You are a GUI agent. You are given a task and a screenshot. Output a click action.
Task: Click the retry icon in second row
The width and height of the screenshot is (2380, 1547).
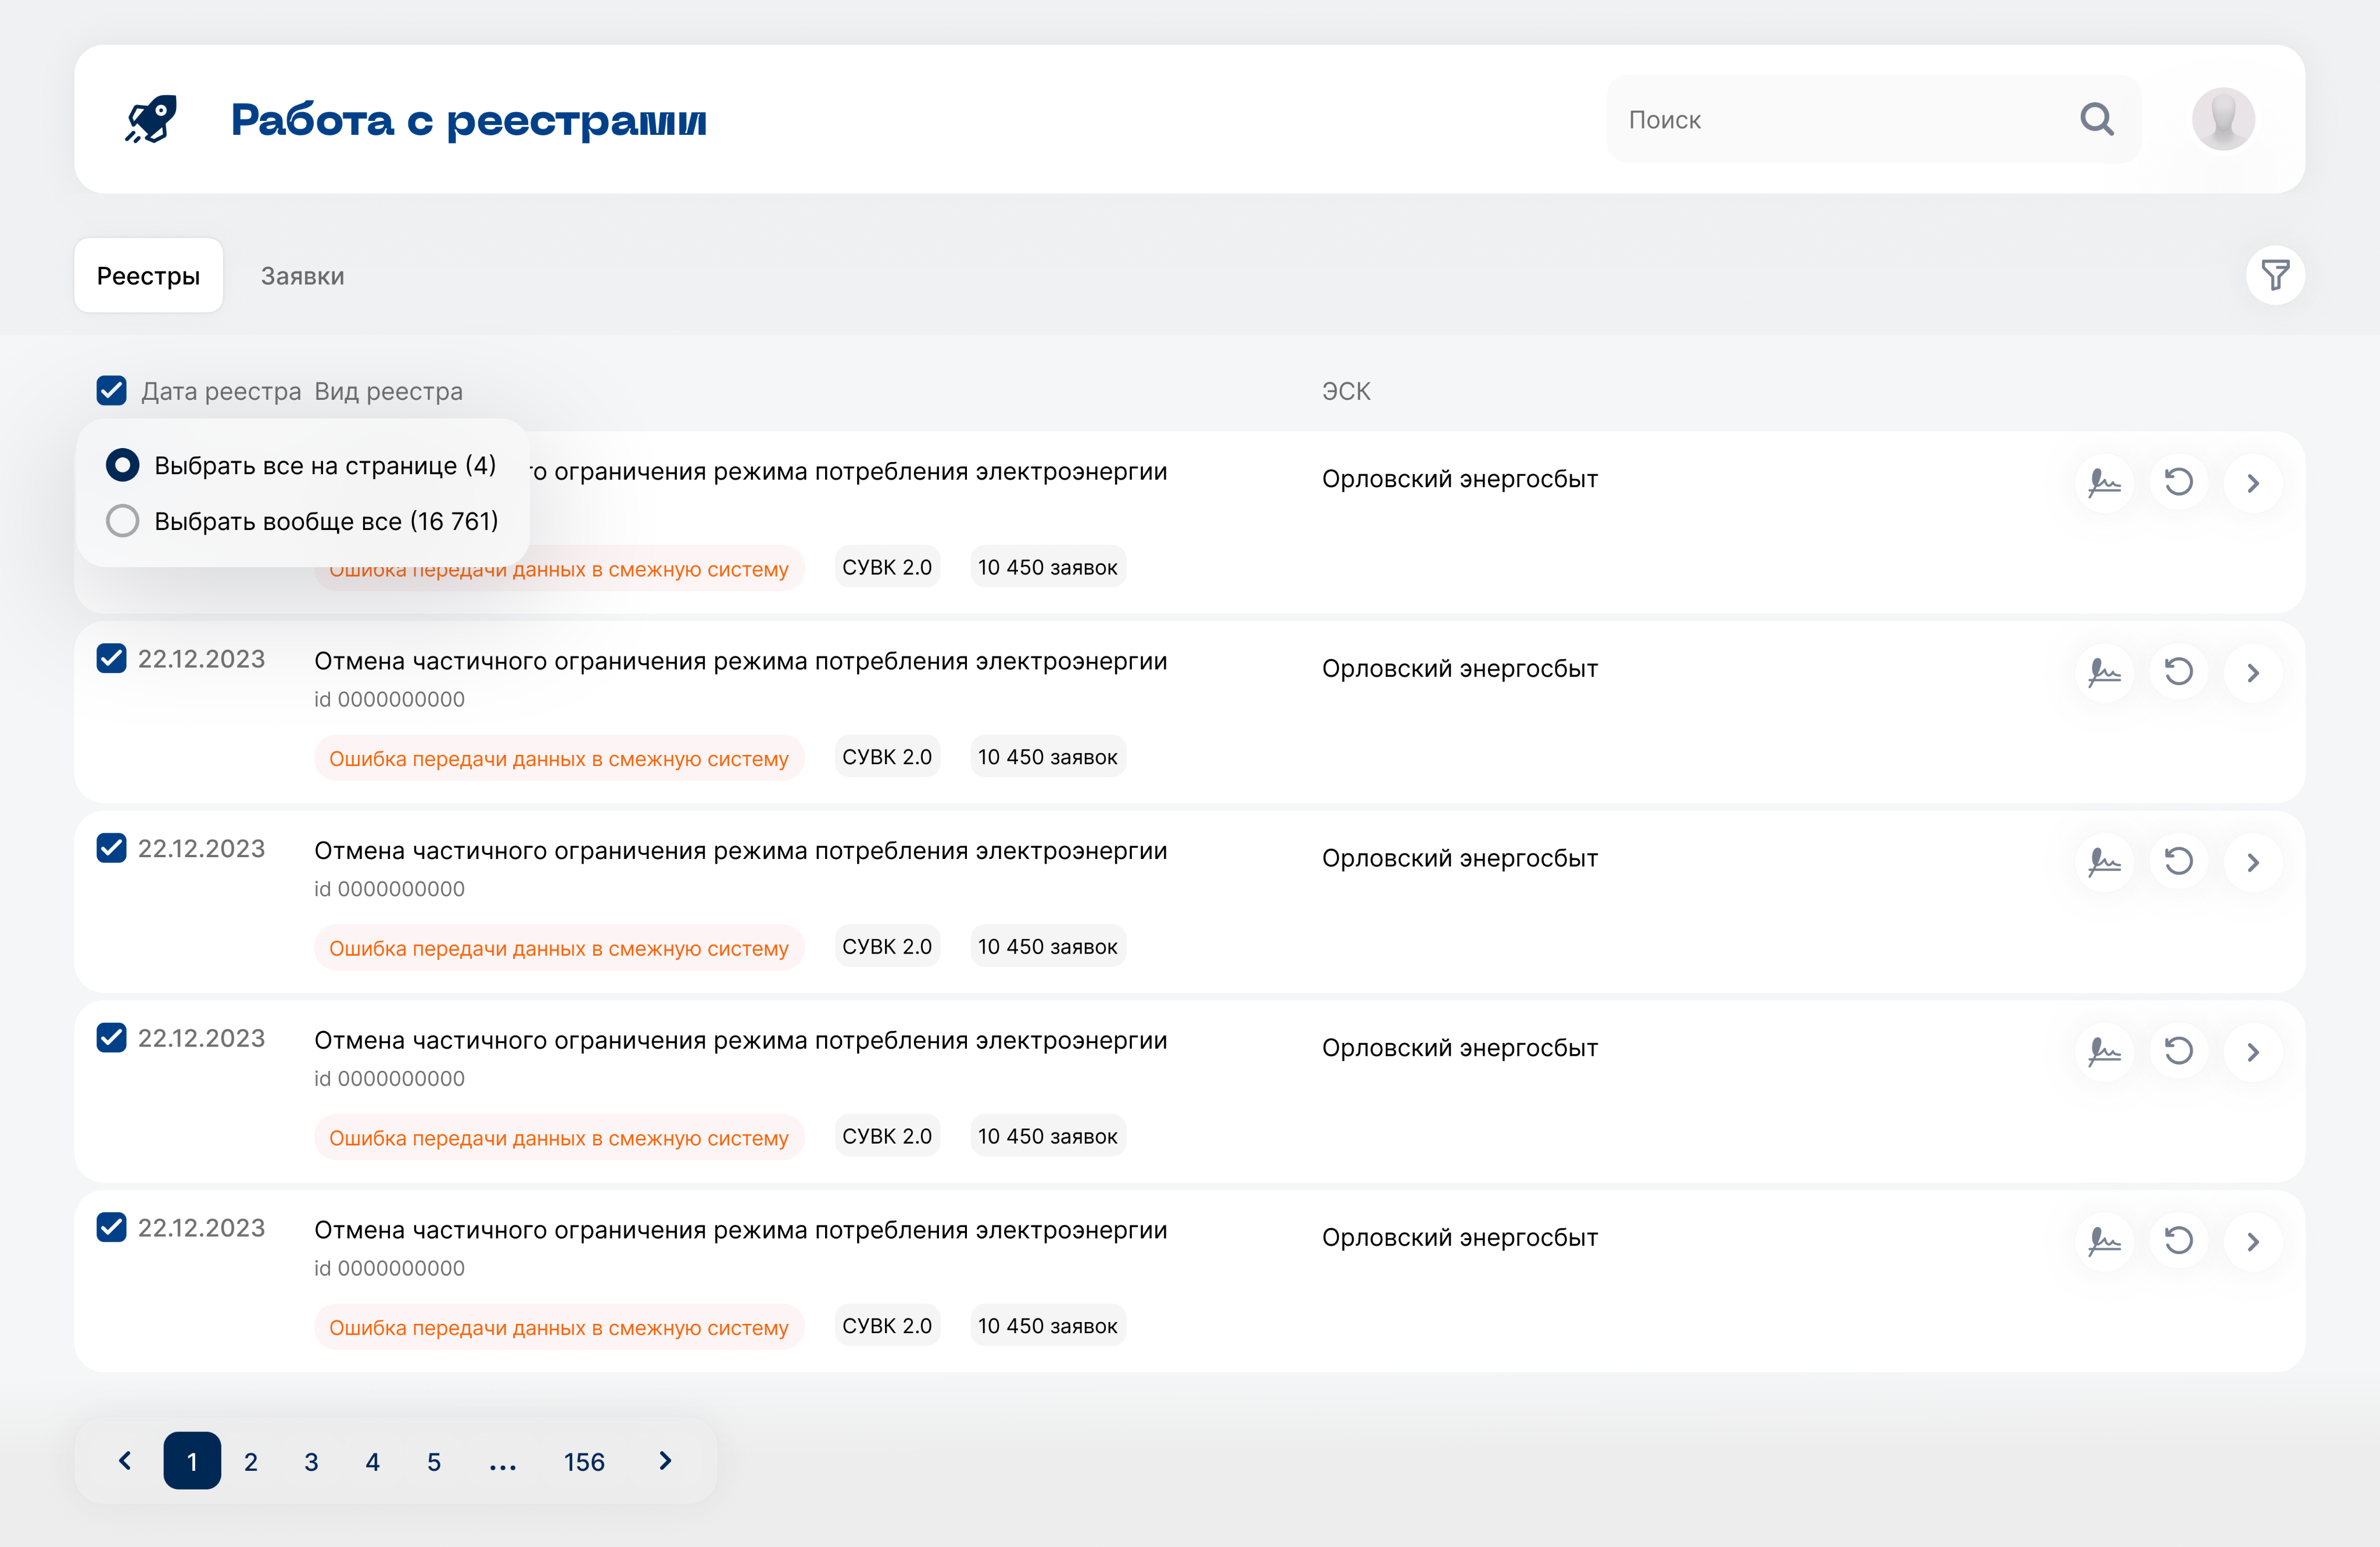2178,672
